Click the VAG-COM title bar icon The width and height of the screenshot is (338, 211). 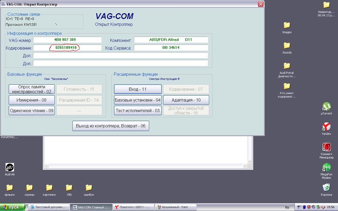[x=3, y=4]
